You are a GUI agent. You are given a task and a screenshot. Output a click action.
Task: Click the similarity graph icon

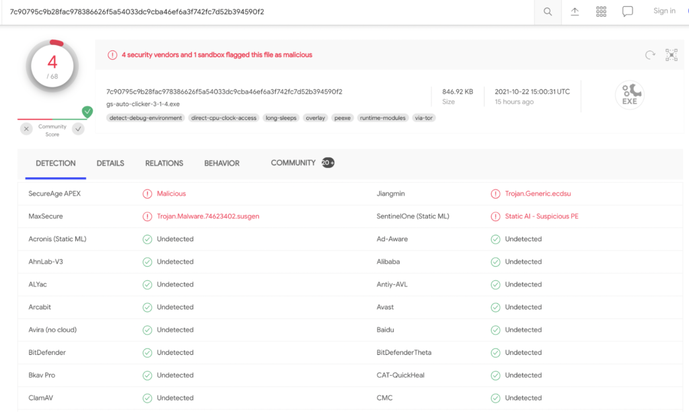(671, 55)
